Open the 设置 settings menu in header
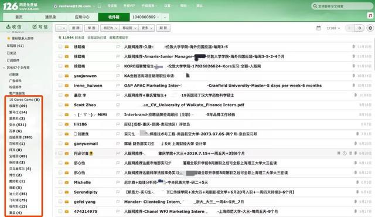This screenshot has width=375, height=217. tap(168, 5)
